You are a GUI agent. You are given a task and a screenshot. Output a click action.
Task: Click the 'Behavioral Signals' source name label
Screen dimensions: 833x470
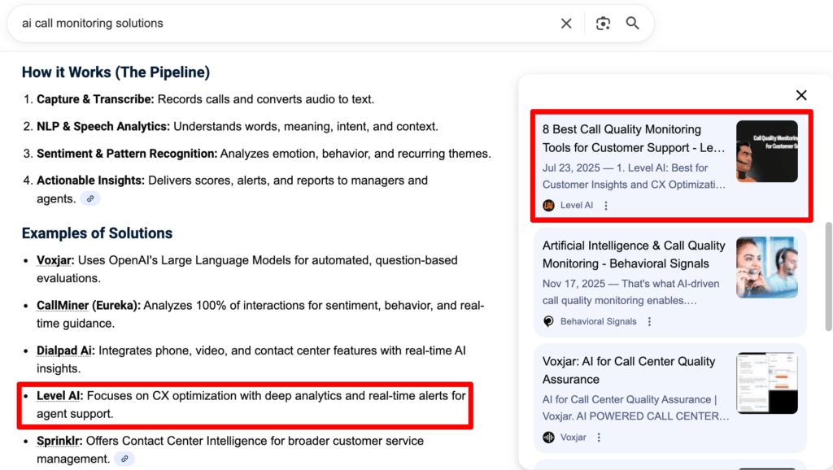click(598, 321)
